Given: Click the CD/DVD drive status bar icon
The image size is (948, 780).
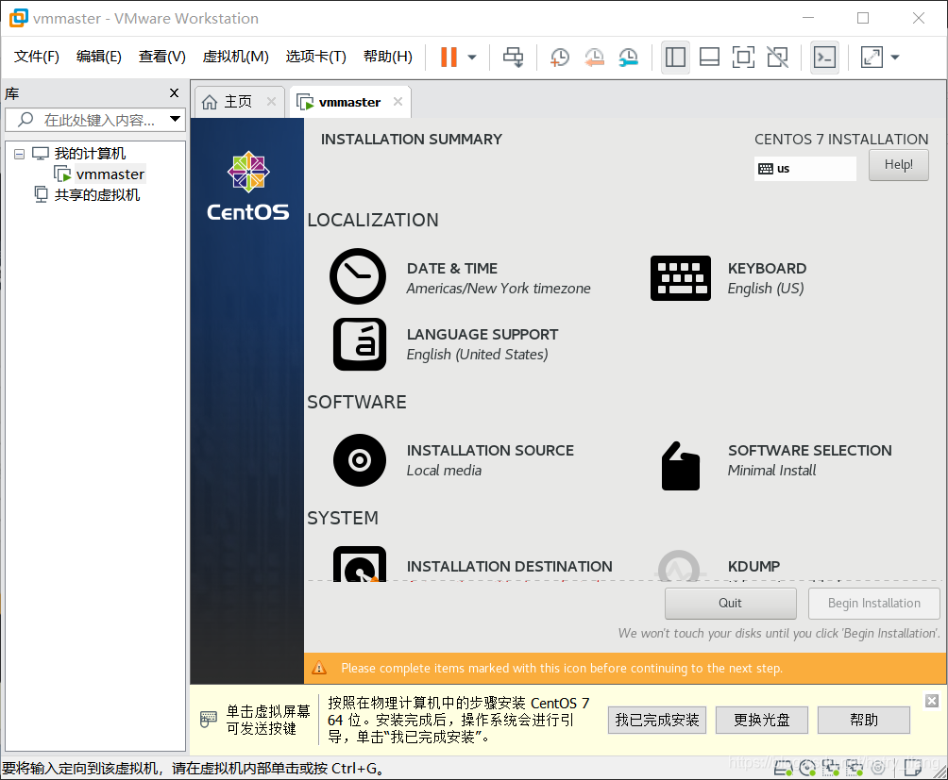Looking at the screenshot, I should 807,768.
